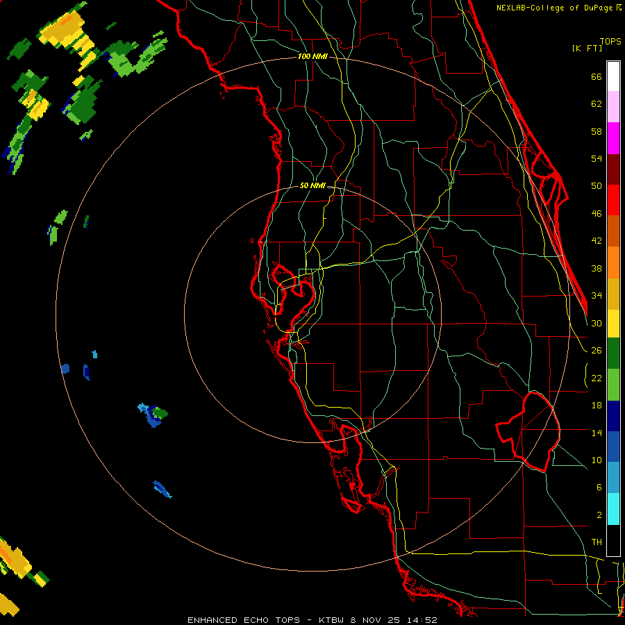Click the sky blue legend swatch
The image size is (625, 625).
click(x=613, y=478)
